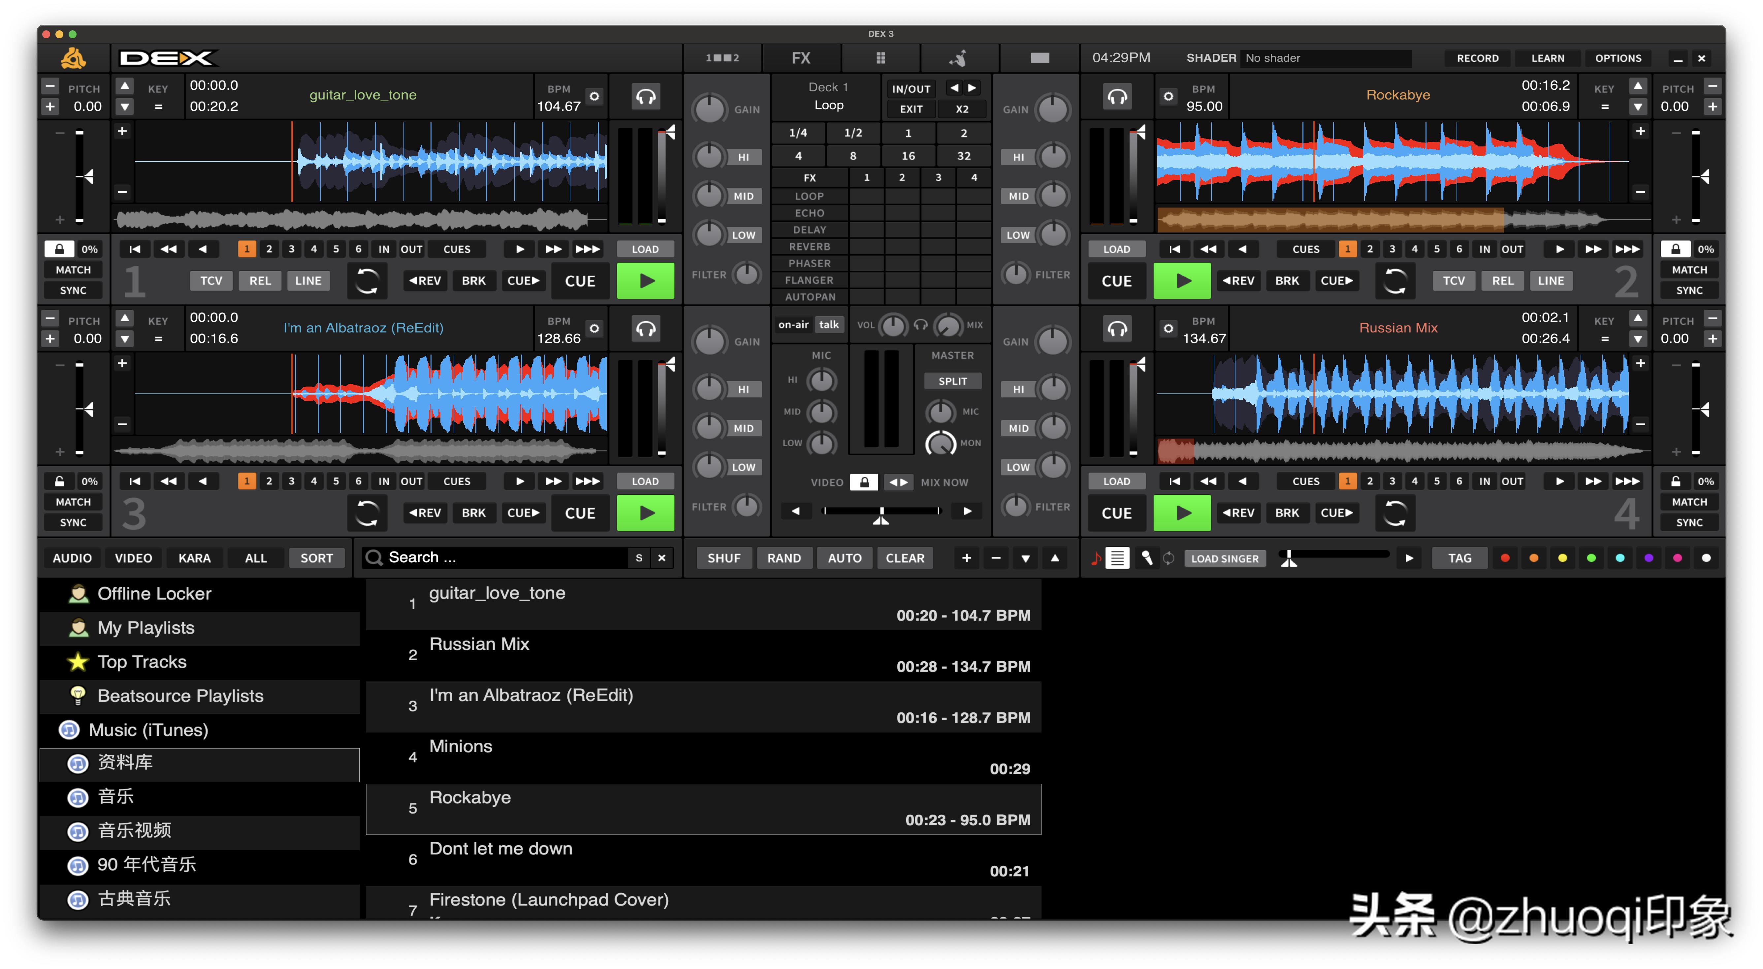
Task: Click the turntable scratch icon in top bar
Action: 959,58
